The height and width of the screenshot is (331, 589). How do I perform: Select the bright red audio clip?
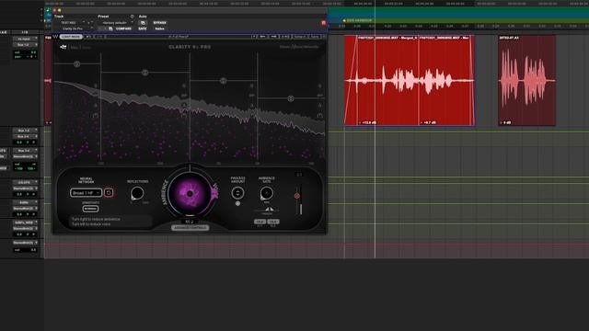(410, 80)
